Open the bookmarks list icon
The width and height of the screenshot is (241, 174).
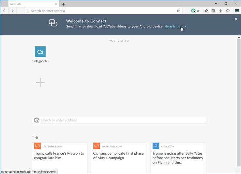(x=213, y=11)
